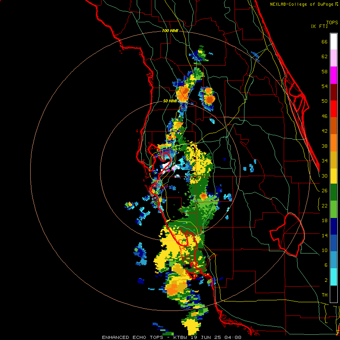
Task: Click legend scale value 42
Action: [x=325, y=131]
